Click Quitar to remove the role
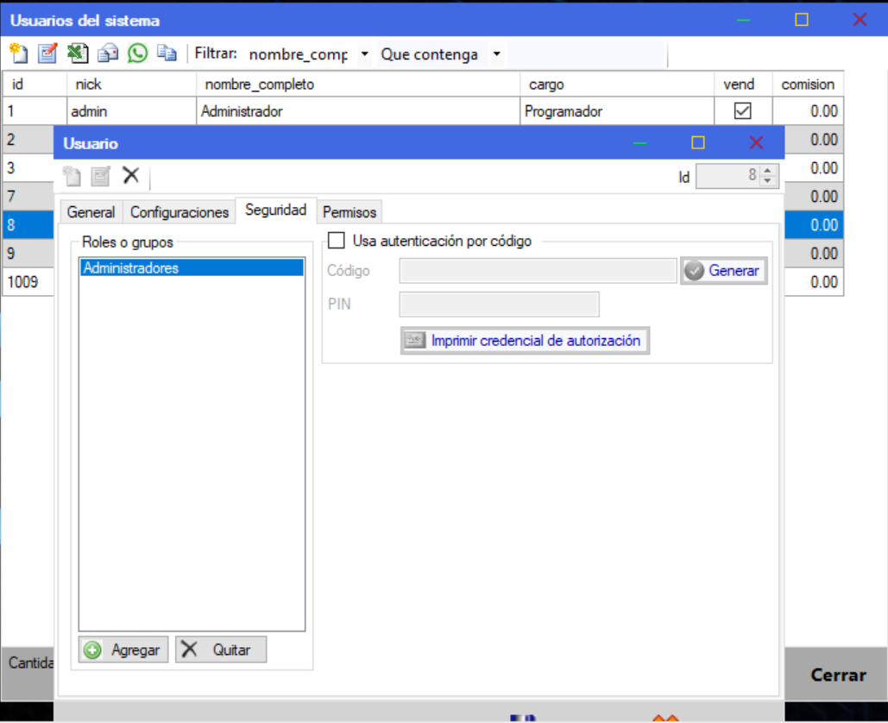888x723 pixels. (221, 650)
